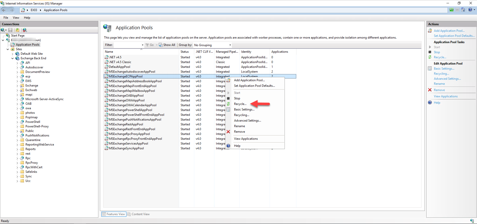The width and height of the screenshot is (477, 224).
Task: Click the Help icon in Actions pane
Action: click(430, 102)
